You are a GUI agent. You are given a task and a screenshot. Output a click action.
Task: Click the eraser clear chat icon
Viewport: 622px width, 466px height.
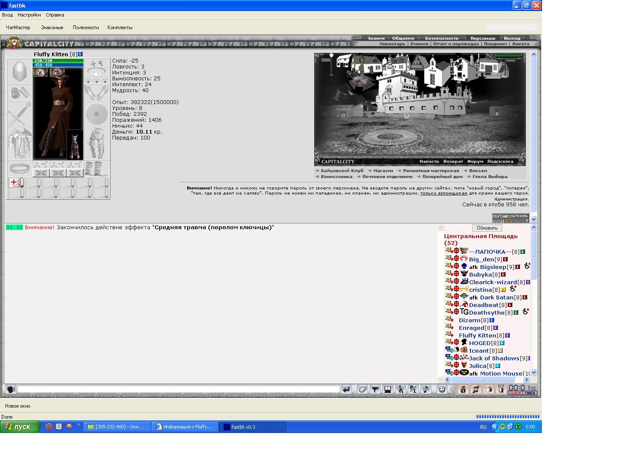click(x=362, y=389)
